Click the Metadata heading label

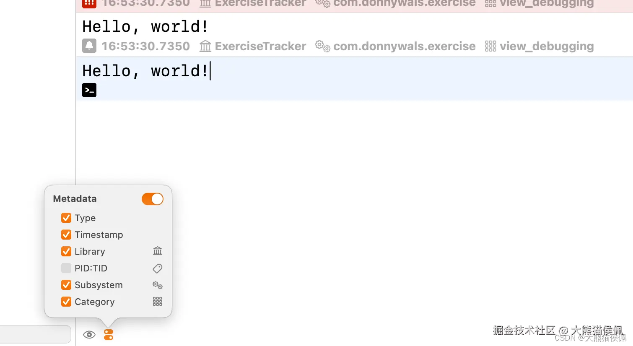[75, 199]
